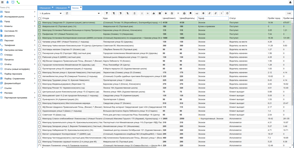Click the clipboard icon in toolbar
Screen dimensions: 294x148
pyautogui.click(x=134, y=13)
